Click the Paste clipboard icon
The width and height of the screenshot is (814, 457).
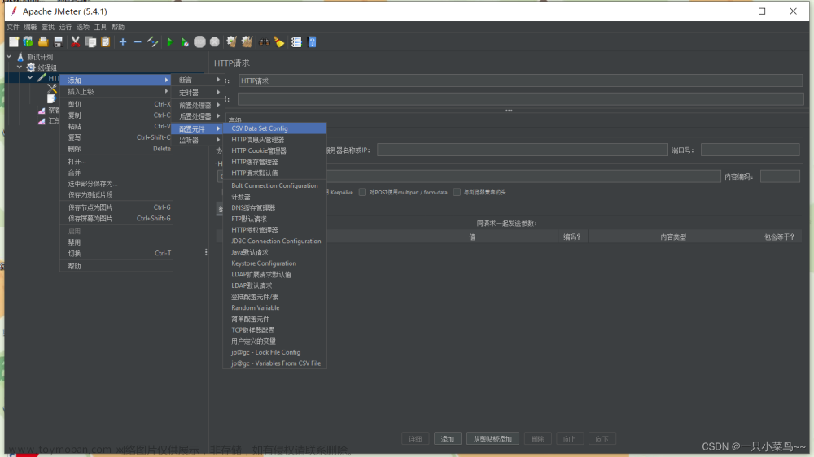(105, 42)
